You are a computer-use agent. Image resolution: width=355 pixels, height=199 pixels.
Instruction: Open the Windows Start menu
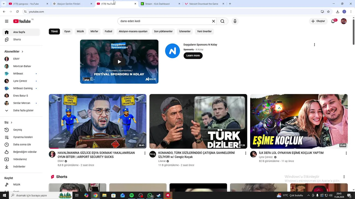coord(4,195)
